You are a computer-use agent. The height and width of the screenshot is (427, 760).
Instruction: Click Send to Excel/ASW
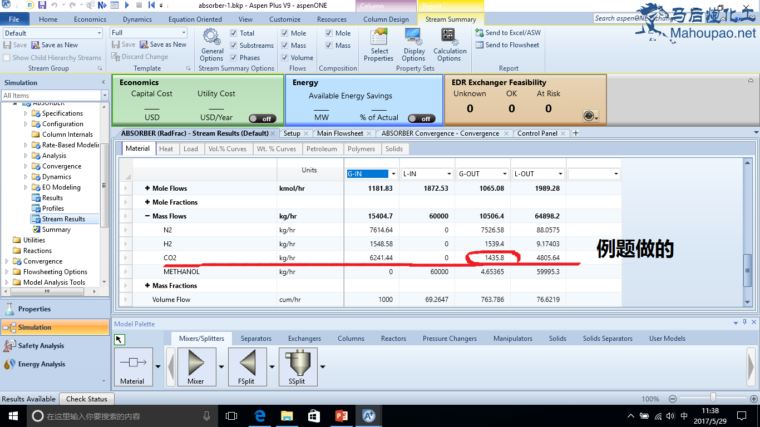tap(508, 33)
